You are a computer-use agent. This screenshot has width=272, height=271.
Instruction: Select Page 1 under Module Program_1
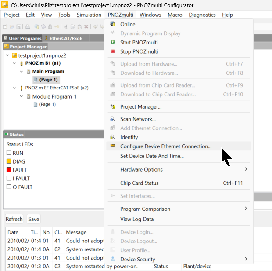pyautogui.click(x=45, y=104)
